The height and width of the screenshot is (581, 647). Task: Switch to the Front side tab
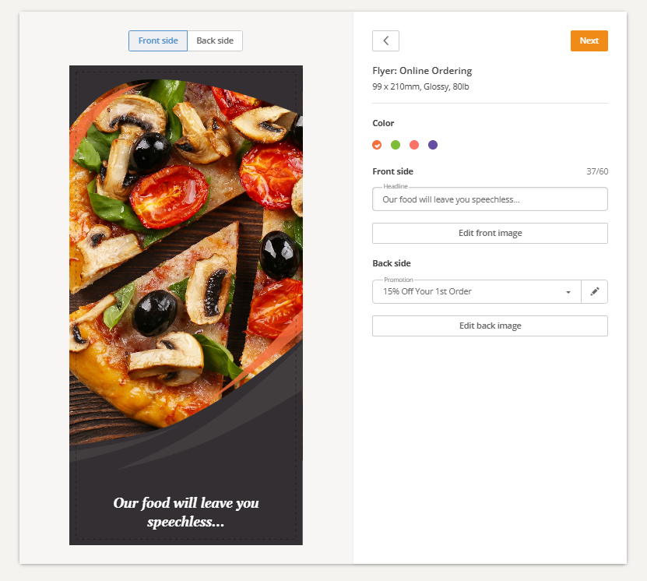[x=158, y=40]
